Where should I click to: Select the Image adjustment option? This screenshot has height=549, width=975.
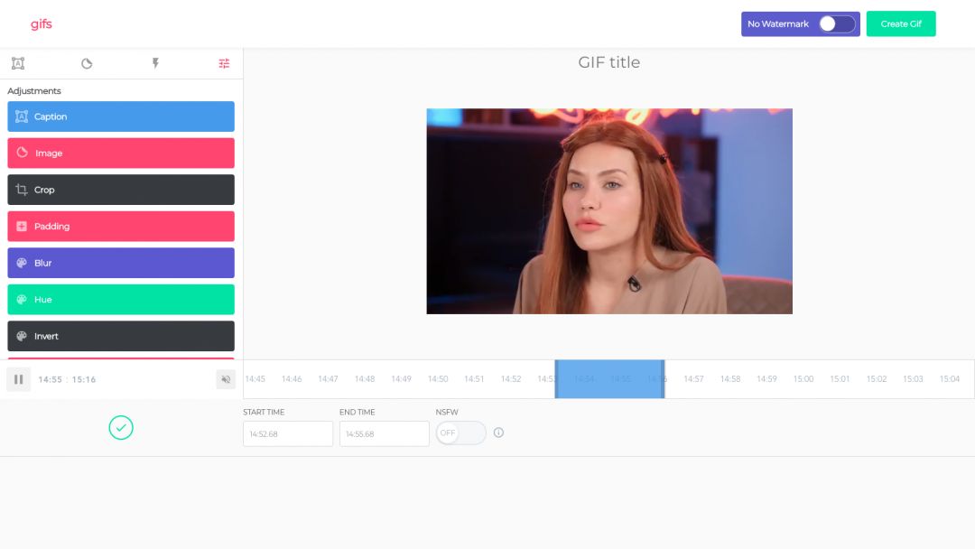coord(121,154)
